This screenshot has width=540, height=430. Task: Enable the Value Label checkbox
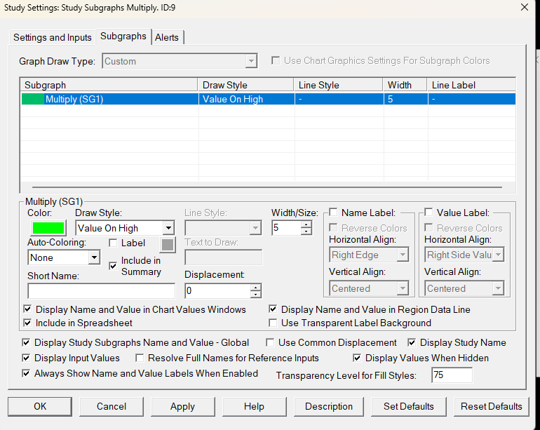coord(428,213)
